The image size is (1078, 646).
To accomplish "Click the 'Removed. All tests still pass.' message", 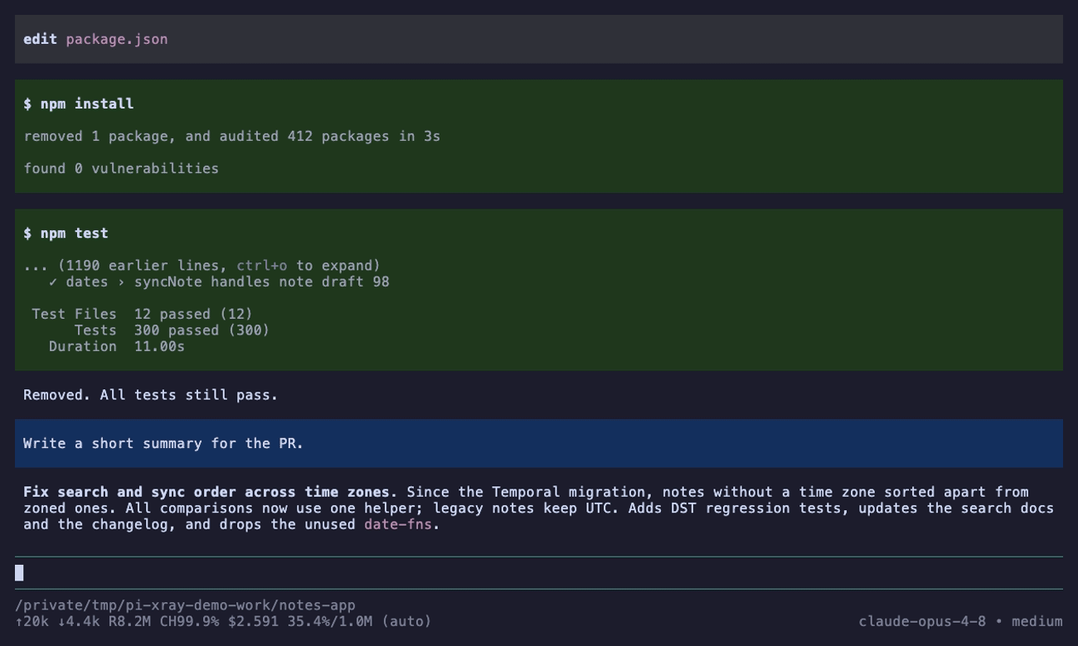I will 150,395.
